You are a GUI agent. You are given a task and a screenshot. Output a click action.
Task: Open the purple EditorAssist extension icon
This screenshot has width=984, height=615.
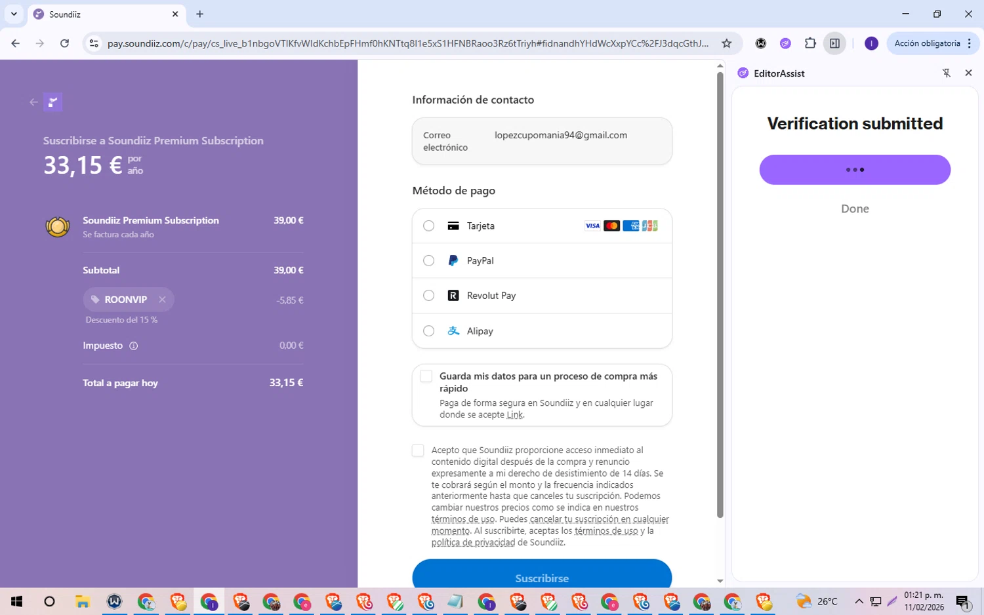pyautogui.click(x=785, y=43)
